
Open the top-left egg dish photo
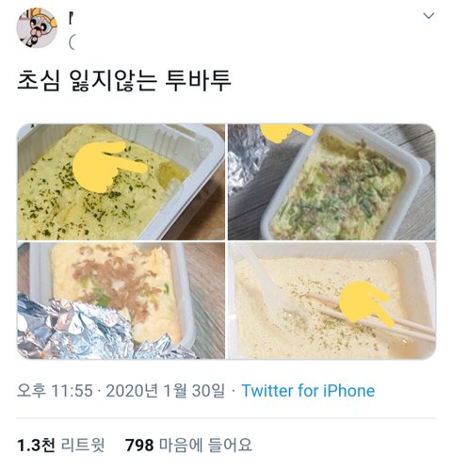pos(121,182)
